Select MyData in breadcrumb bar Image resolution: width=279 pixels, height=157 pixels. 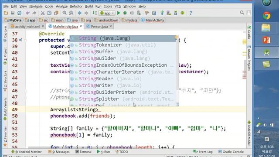[x=13, y=20]
